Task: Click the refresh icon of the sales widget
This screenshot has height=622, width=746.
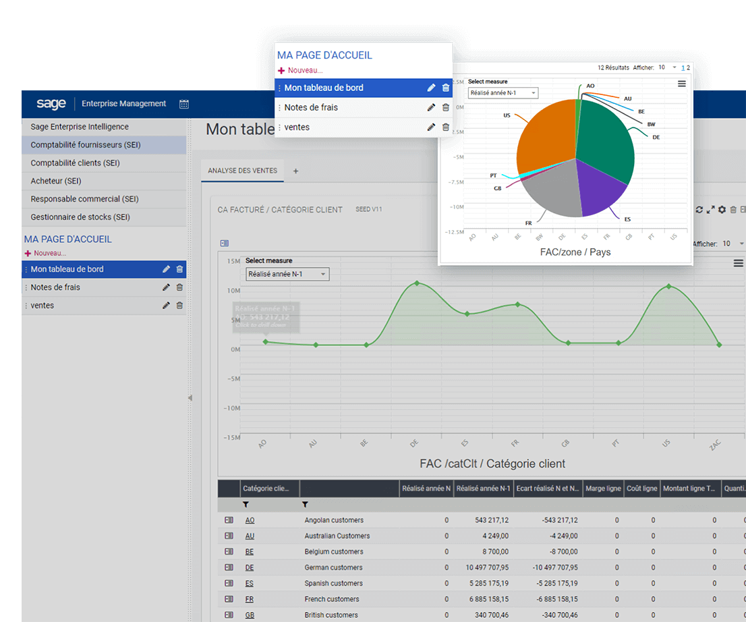Action: (x=699, y=210)
